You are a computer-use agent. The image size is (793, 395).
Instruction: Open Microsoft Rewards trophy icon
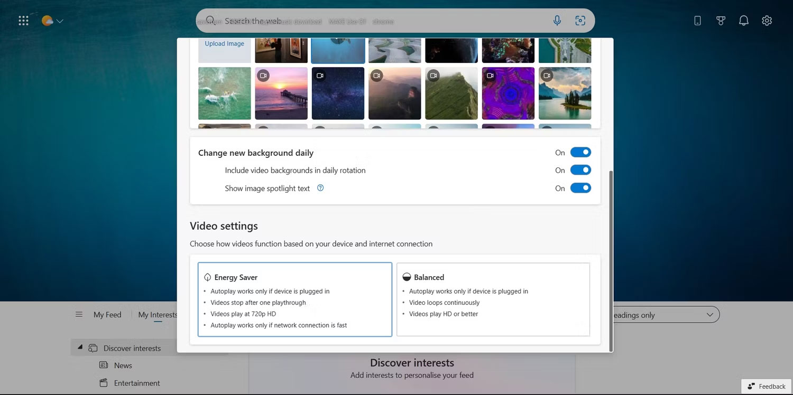721,21
